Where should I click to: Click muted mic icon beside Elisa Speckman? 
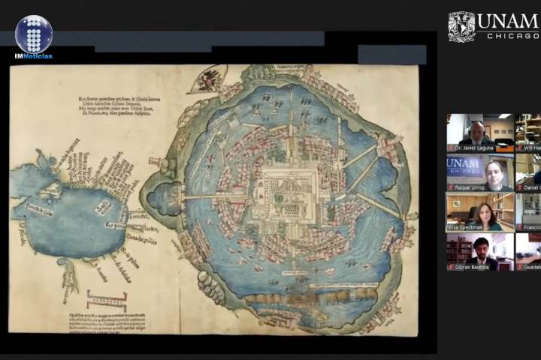(x=451, y=226)
